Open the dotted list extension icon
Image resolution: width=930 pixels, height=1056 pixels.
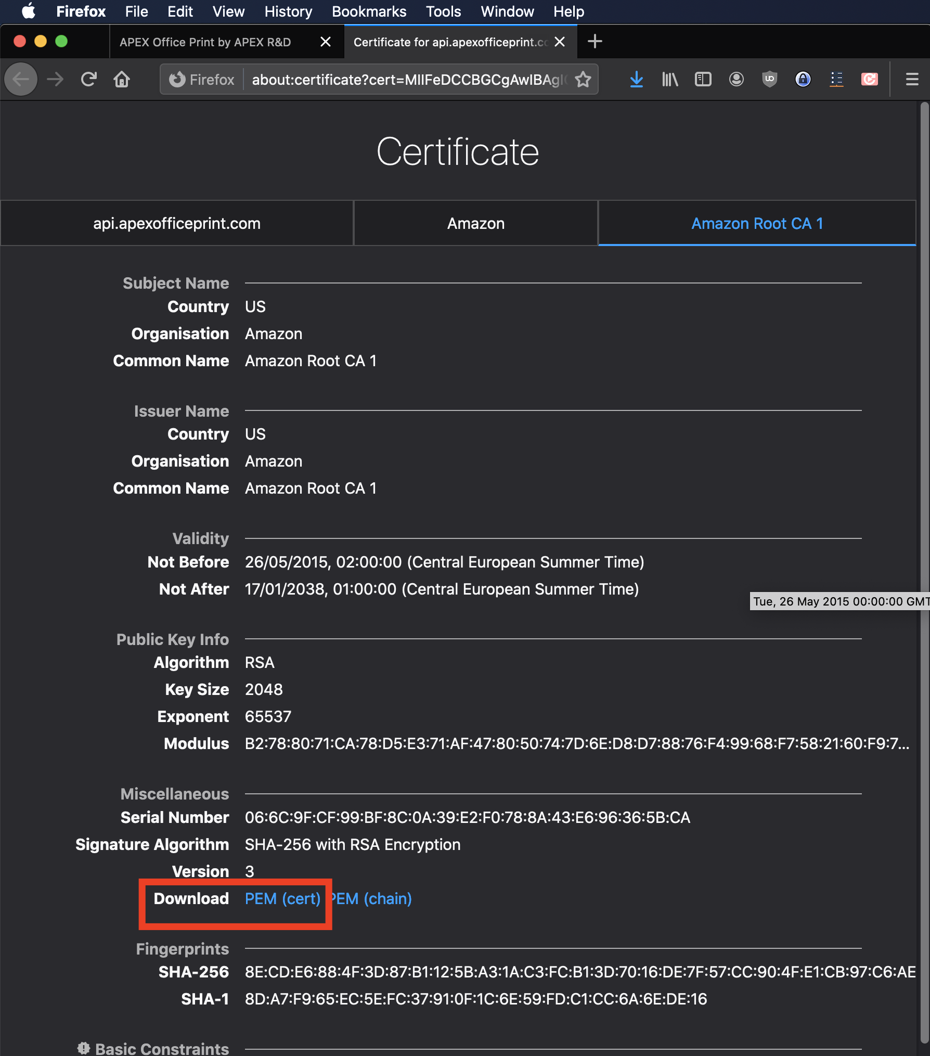[836, 79]
